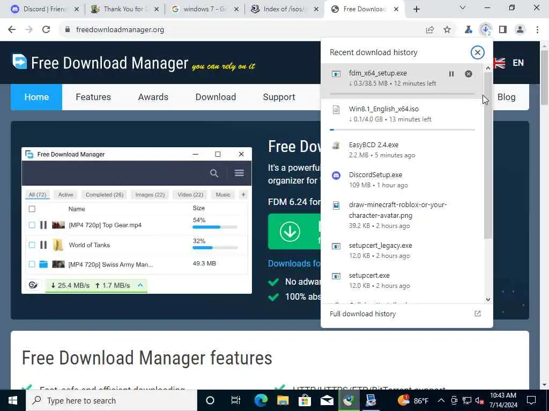
Task: Click the snail speed-limit icon in FDM preview
Action: [x=33, y=285]
